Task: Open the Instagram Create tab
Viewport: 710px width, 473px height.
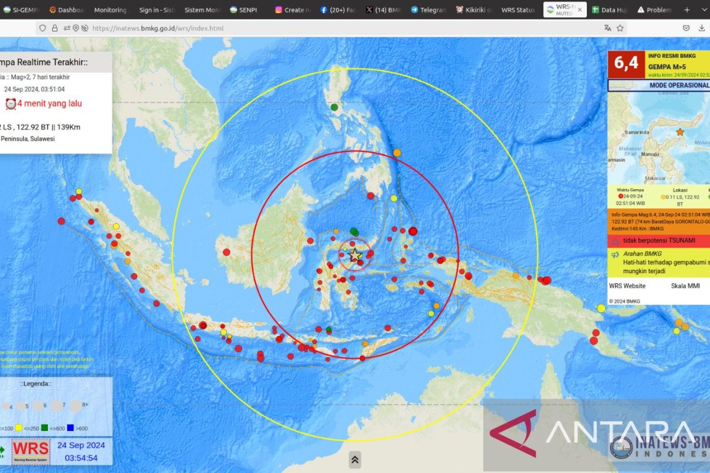Action: 292,10
